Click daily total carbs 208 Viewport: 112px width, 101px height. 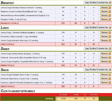(76, 98)
